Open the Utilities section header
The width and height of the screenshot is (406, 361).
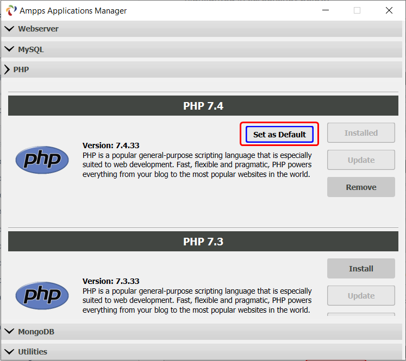(x=202, y=352)
